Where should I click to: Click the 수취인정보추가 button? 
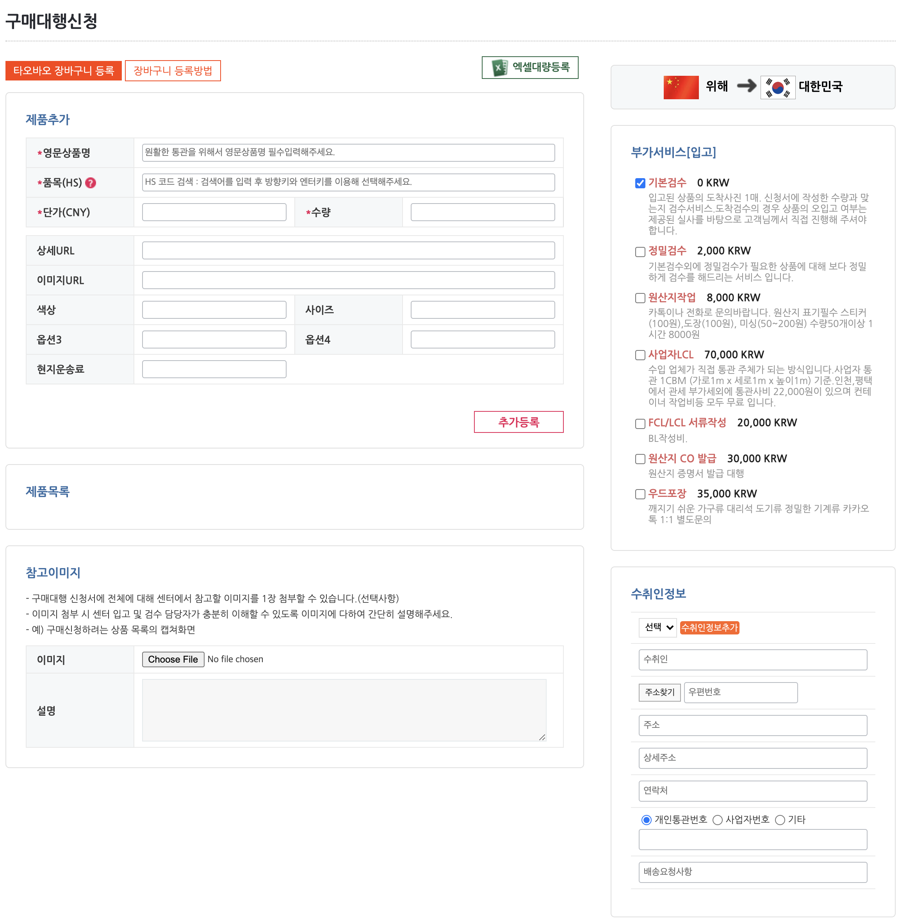709,627
